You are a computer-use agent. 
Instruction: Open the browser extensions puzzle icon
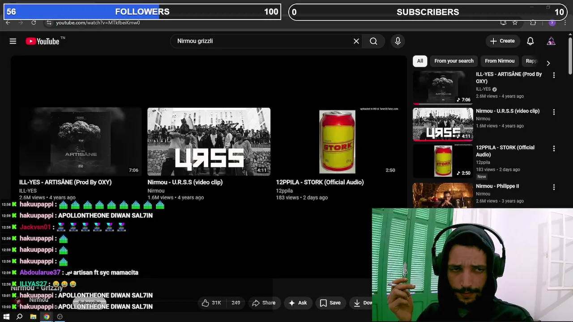pos(533,22)
